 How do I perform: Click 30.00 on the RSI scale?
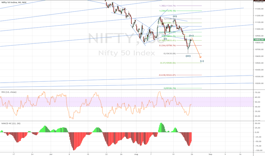coord(258,111)
